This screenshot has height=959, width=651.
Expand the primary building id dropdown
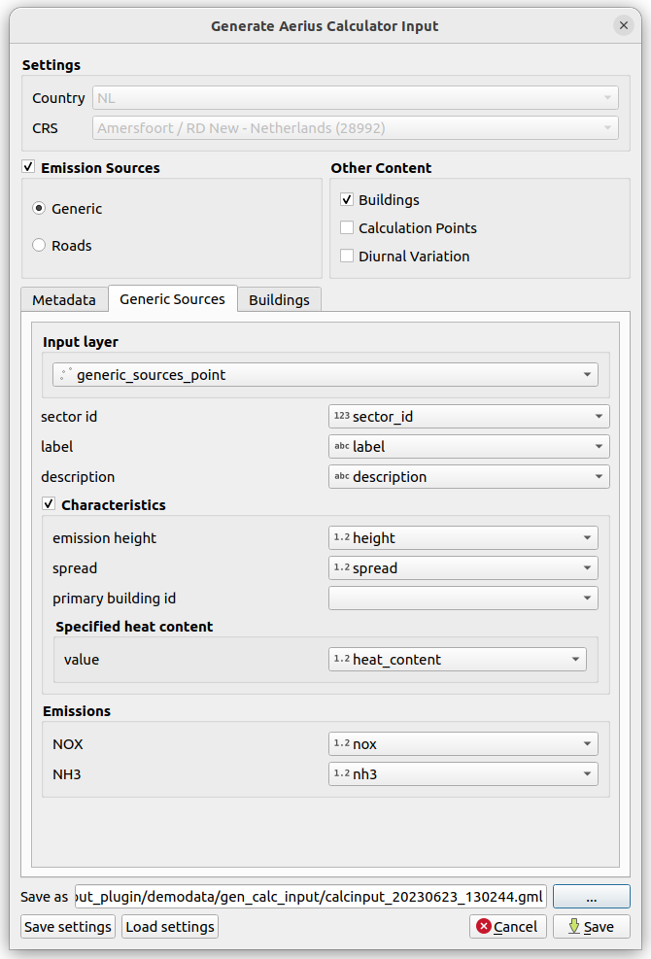tap(463, 599)
